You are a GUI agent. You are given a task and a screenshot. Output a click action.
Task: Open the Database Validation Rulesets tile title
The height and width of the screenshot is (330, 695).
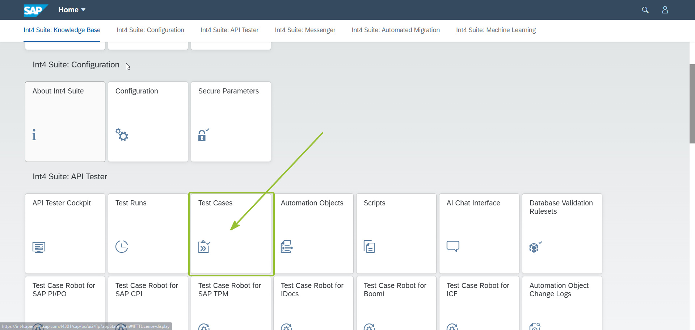561,207
